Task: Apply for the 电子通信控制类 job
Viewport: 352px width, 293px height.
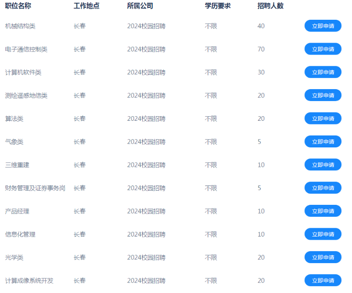Action: pos(323,49)
